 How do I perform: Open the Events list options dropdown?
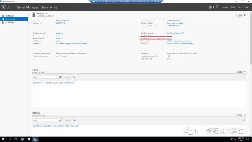coord(68,77)
